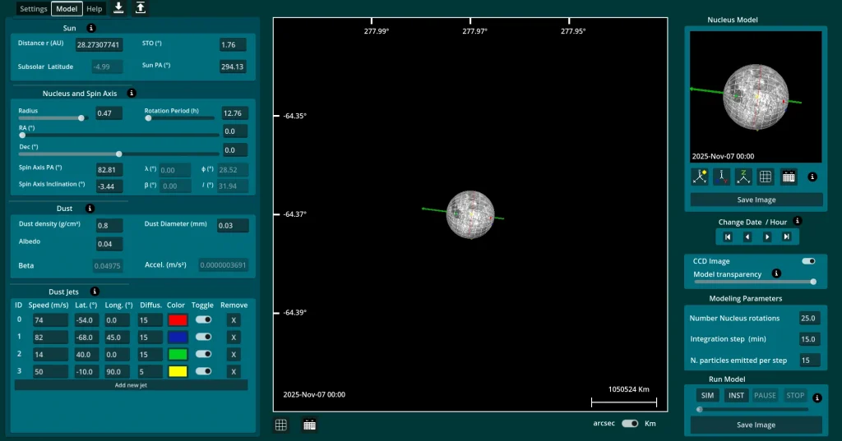Click the upload icon in top bar

[141, 8]
